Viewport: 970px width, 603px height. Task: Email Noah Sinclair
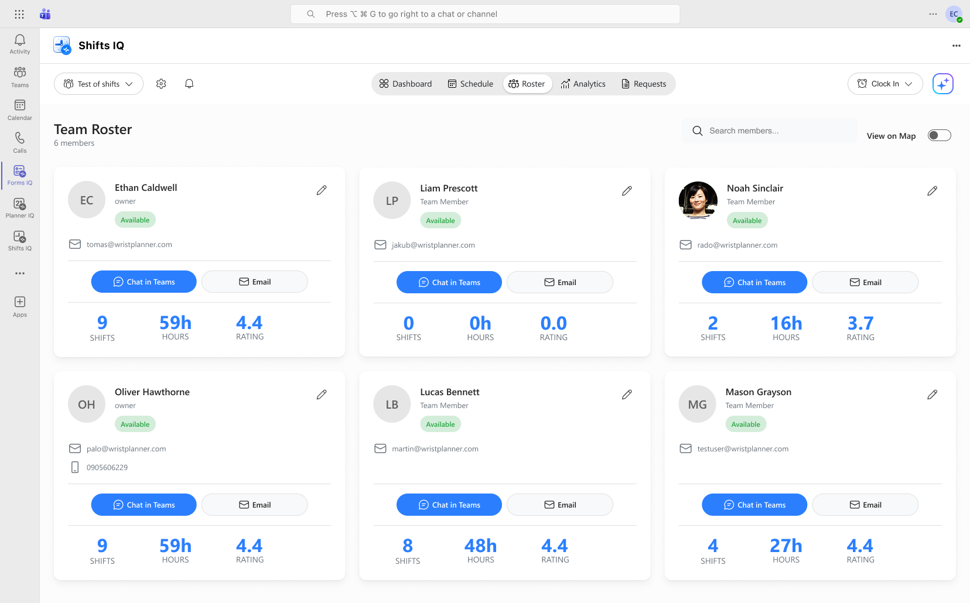pyautogui.click(x=865, y=282)
